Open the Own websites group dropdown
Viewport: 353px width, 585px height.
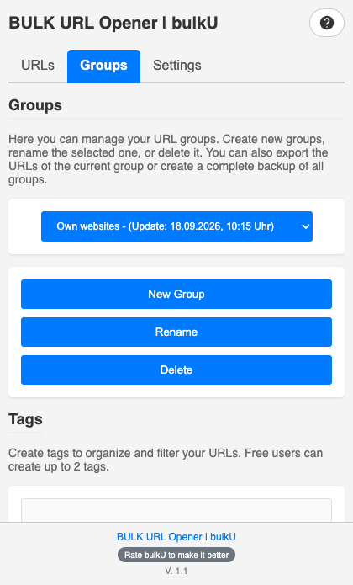[176, 226]
